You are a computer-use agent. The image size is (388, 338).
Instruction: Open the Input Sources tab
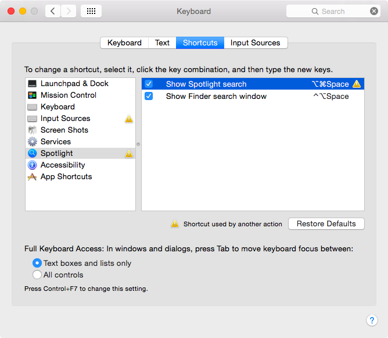click(256, 43)
